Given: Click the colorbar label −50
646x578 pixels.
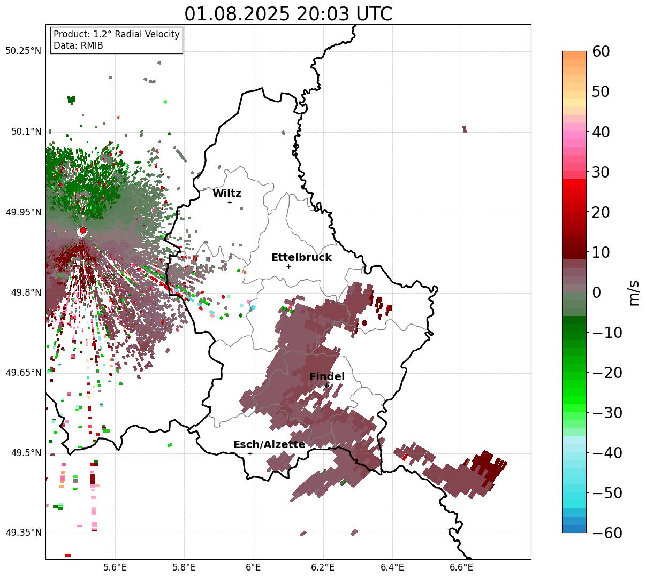Looking at the screenshot, I should [x=606, y=492].
